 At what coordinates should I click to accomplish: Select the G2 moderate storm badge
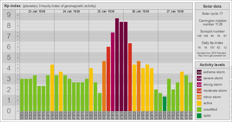[x=199, y=91]
